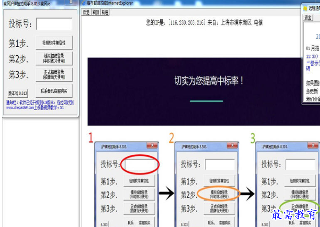Click 前进 forward button in browser
Screen dimensions: 320x227
[x=105, y=12]
